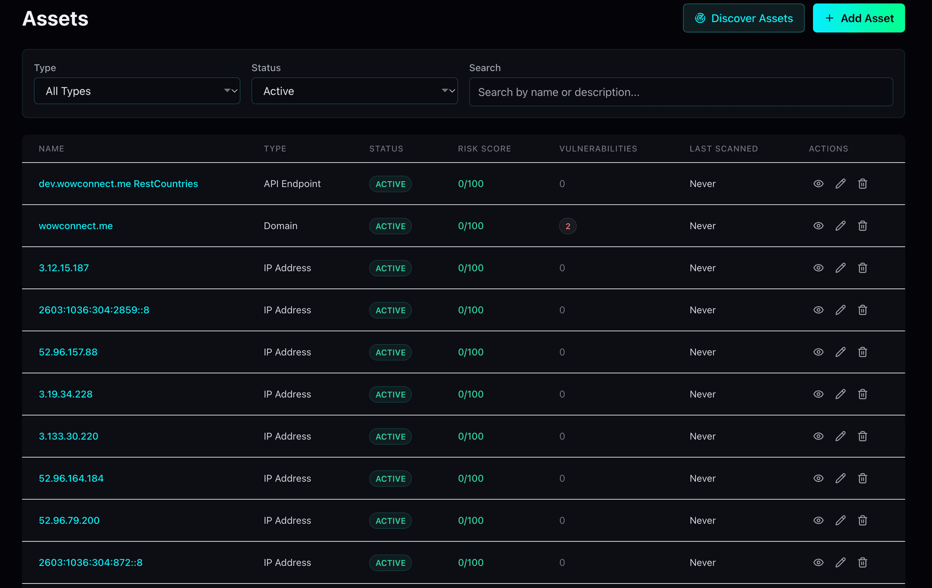Delete the 2603:1036:304:872::8 asset

[862, 562]
